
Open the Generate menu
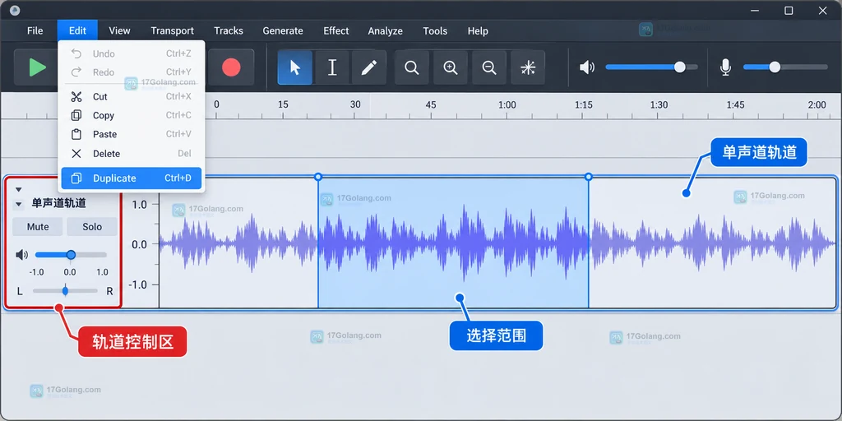(x=283, y=30)
